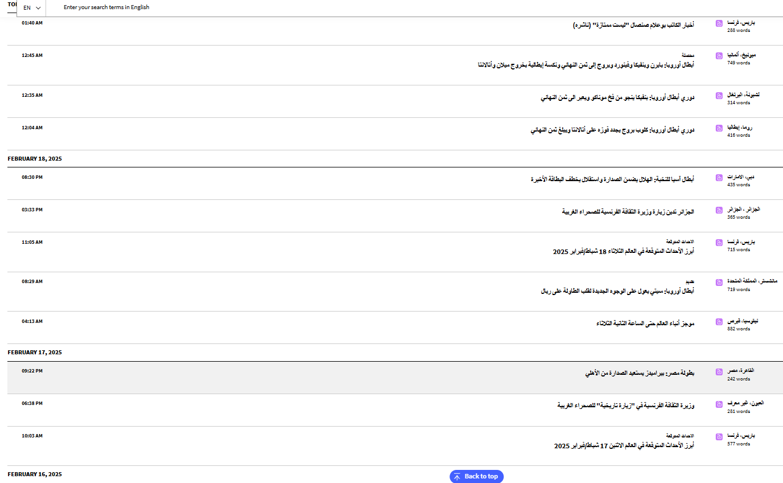Select the purple icon on the 314-word story
Viewport: 783px width, 483px height.
pyautogui.click(x=719, y=96)
